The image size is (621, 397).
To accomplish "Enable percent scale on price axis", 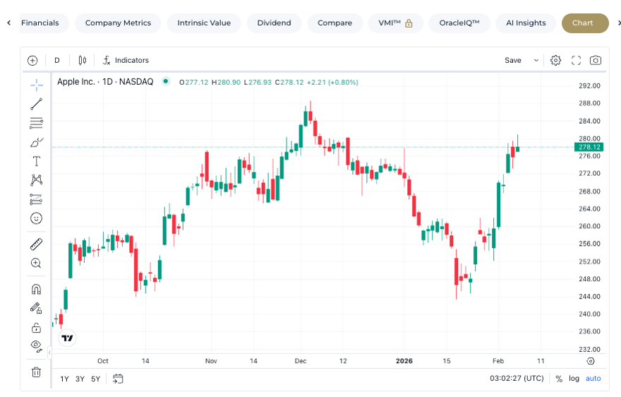I will point(559,379).
